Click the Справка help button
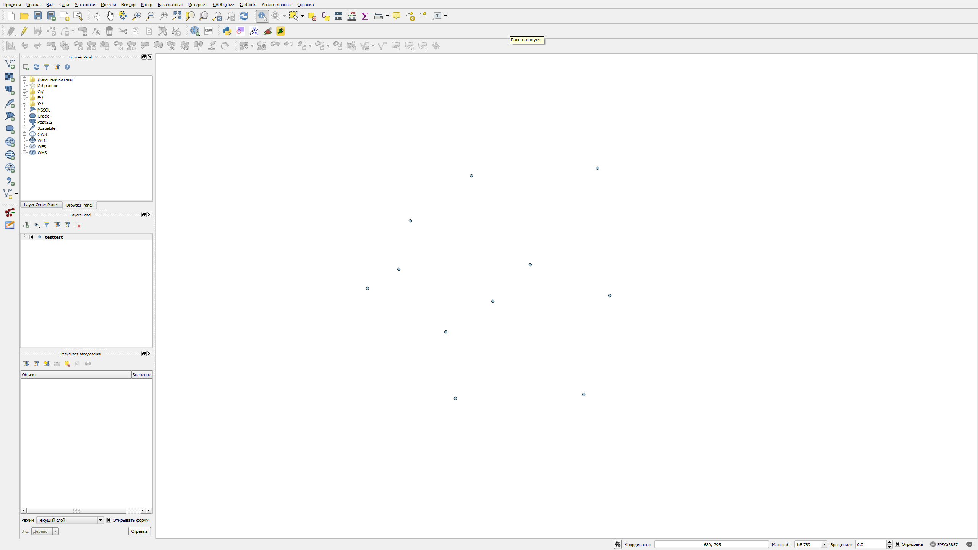The image size is (978, 550). pos(139,531)
